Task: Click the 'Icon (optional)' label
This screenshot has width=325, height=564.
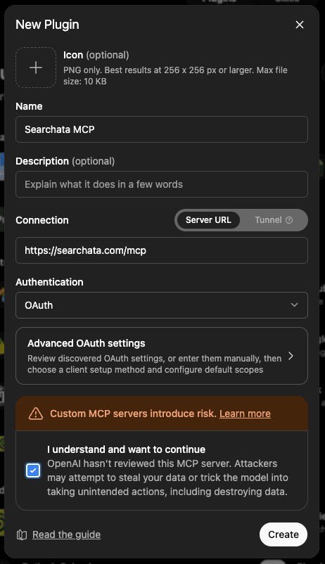Action: 96,55
